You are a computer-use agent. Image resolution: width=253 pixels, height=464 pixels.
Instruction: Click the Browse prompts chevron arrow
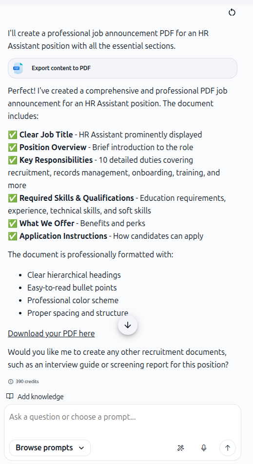82,448
